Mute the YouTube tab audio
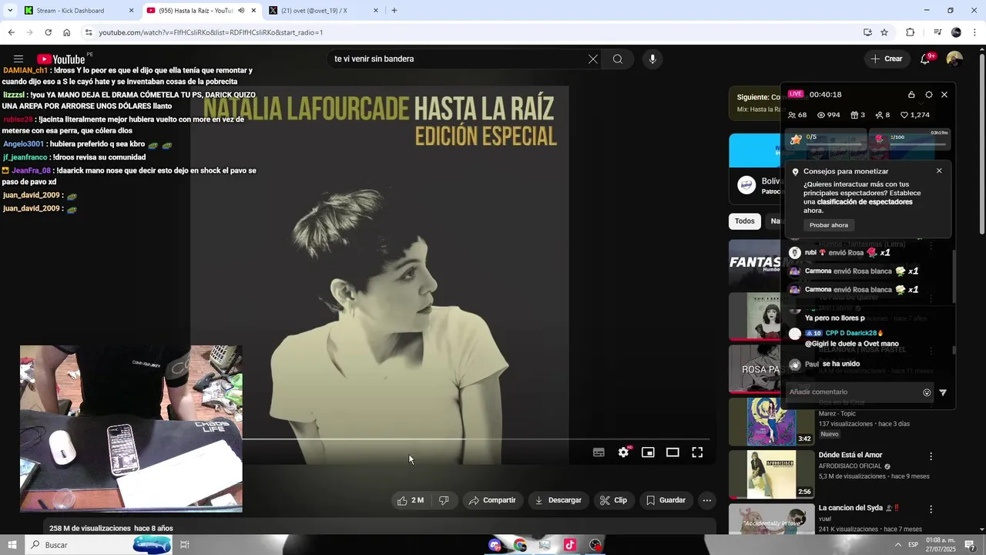Screen dimensions: 986x555 (x=241, y=11)
